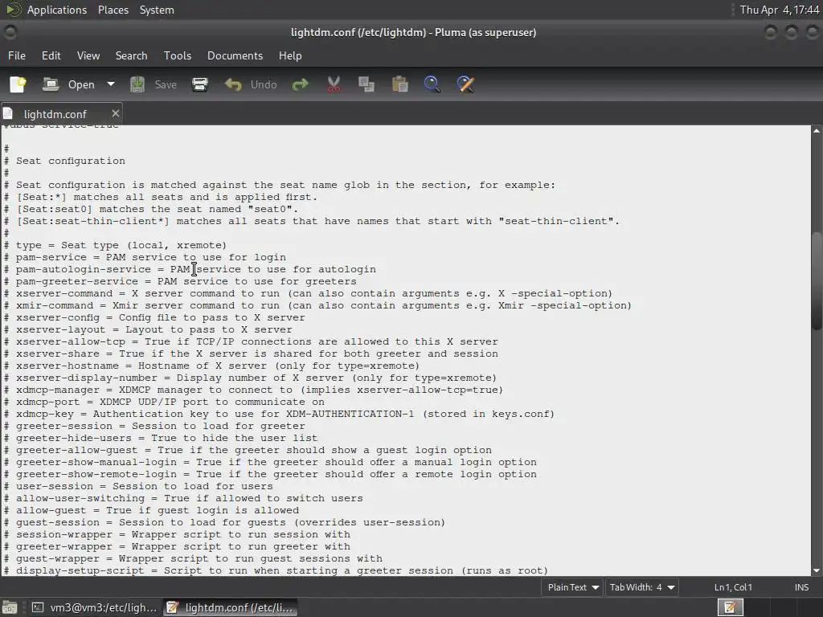Open the Applications panel menu
The width and height of the screenshot is (823, 617).
point(57,10)
